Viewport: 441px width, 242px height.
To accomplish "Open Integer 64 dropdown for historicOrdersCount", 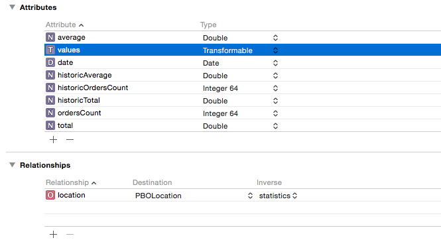I will pos(275,88).
